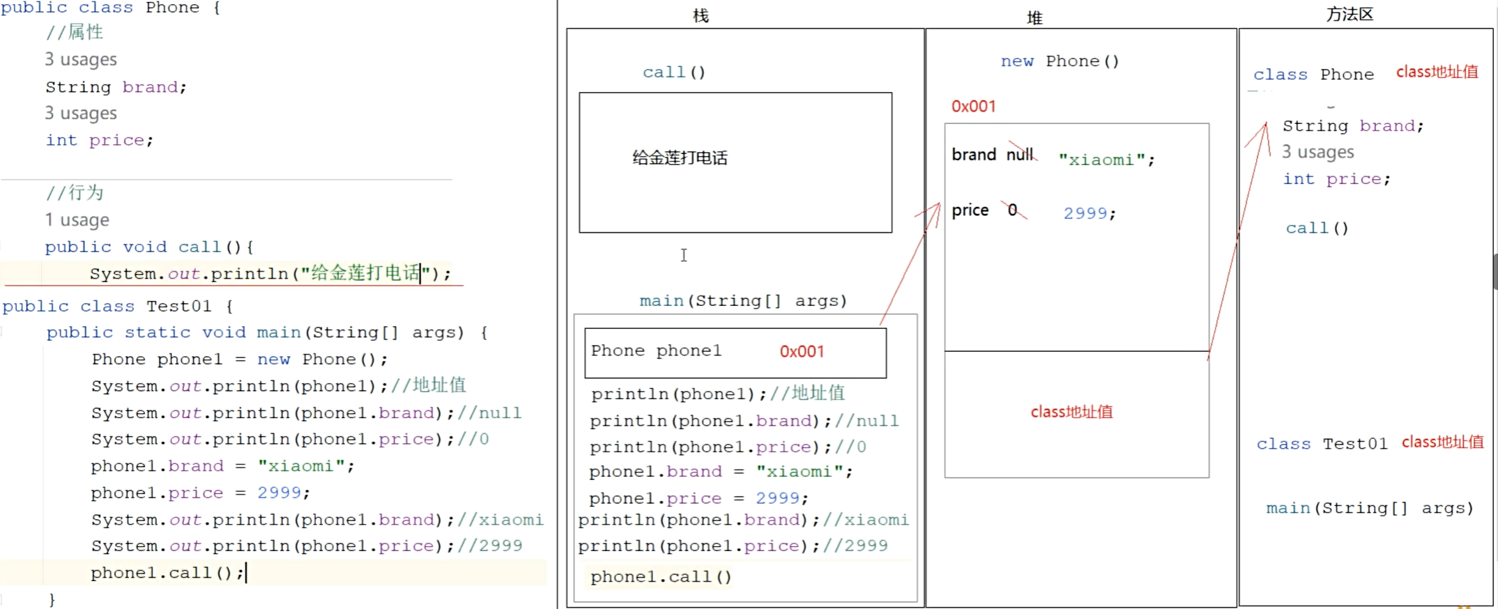The image size is (1498, 609).
Task: Click 'call()' label in the stack panel
Action: pos(674,72)
